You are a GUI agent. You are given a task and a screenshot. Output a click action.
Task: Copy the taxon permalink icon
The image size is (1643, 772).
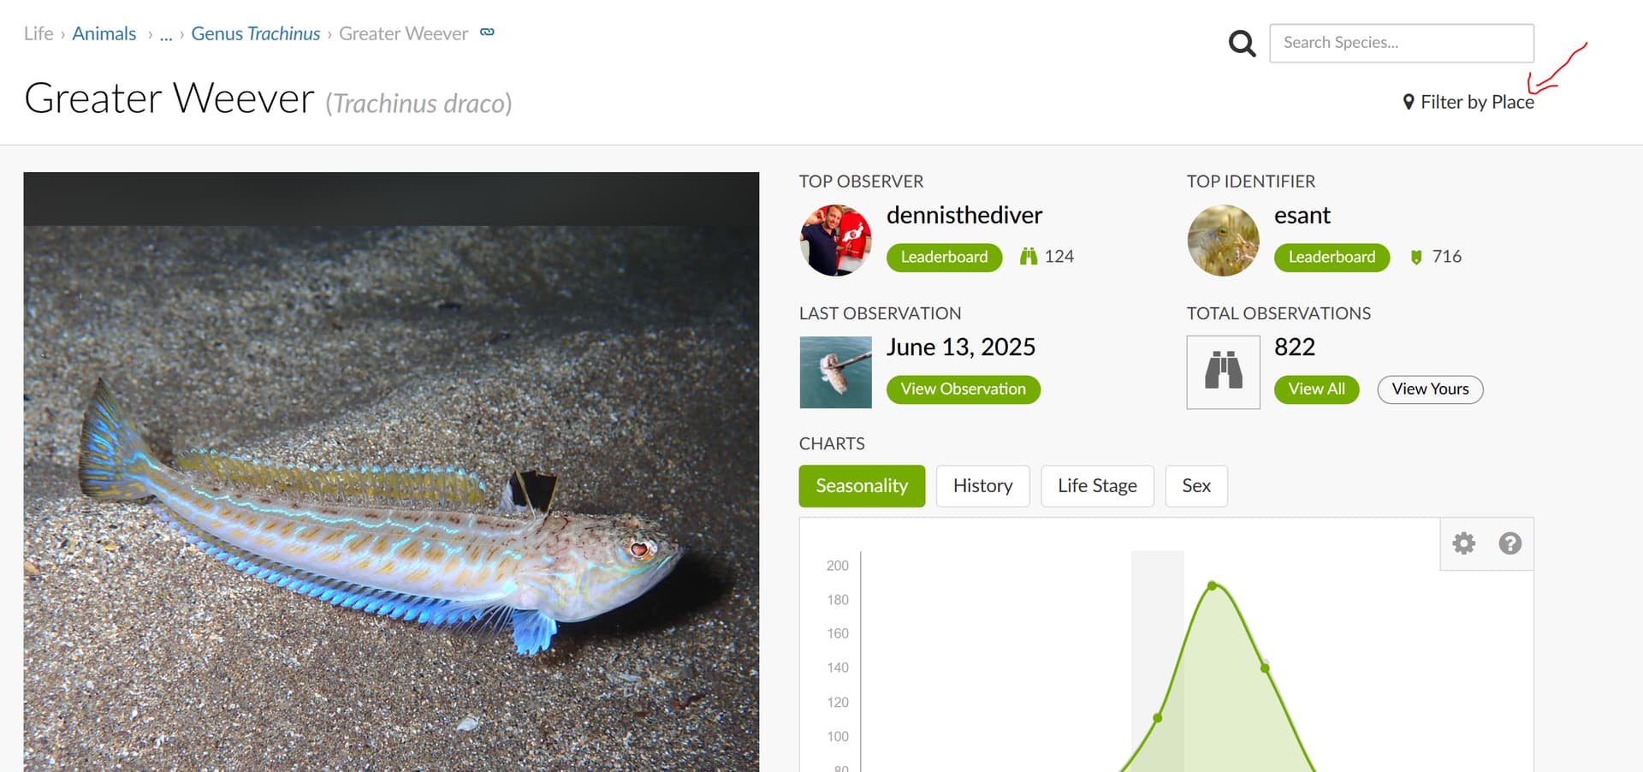(x=487, y=33)
